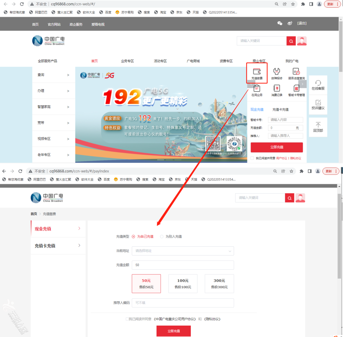The height and width of the screenshot is (337, 343).
Task: Select the 300元 amount option
Action: [219, 284]
